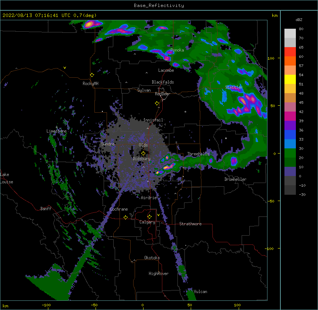Screen dimensions: 318x310
Task: Click the Stettler label
Action: click(234, 87)
